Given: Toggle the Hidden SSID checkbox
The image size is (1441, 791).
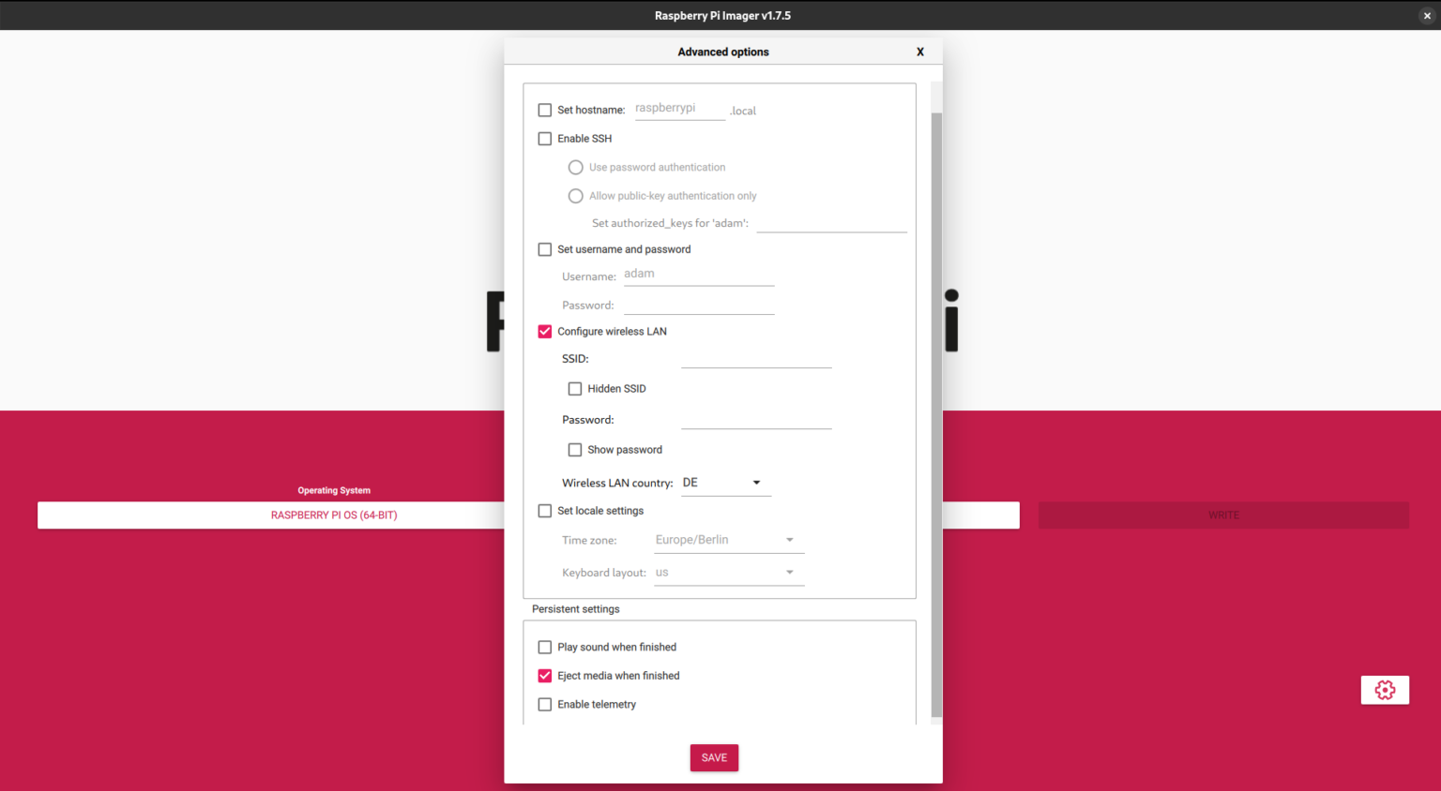Looking at the screenshot, I should (x=575, y=389).
